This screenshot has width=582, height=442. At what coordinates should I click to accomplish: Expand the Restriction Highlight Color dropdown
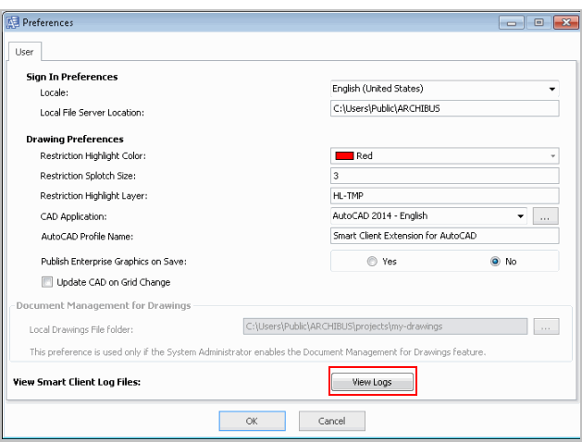[553, 156]
